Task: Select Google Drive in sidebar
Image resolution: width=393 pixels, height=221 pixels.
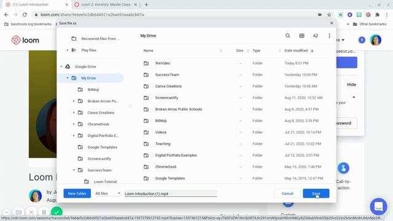Action: [x=85, y=66]
